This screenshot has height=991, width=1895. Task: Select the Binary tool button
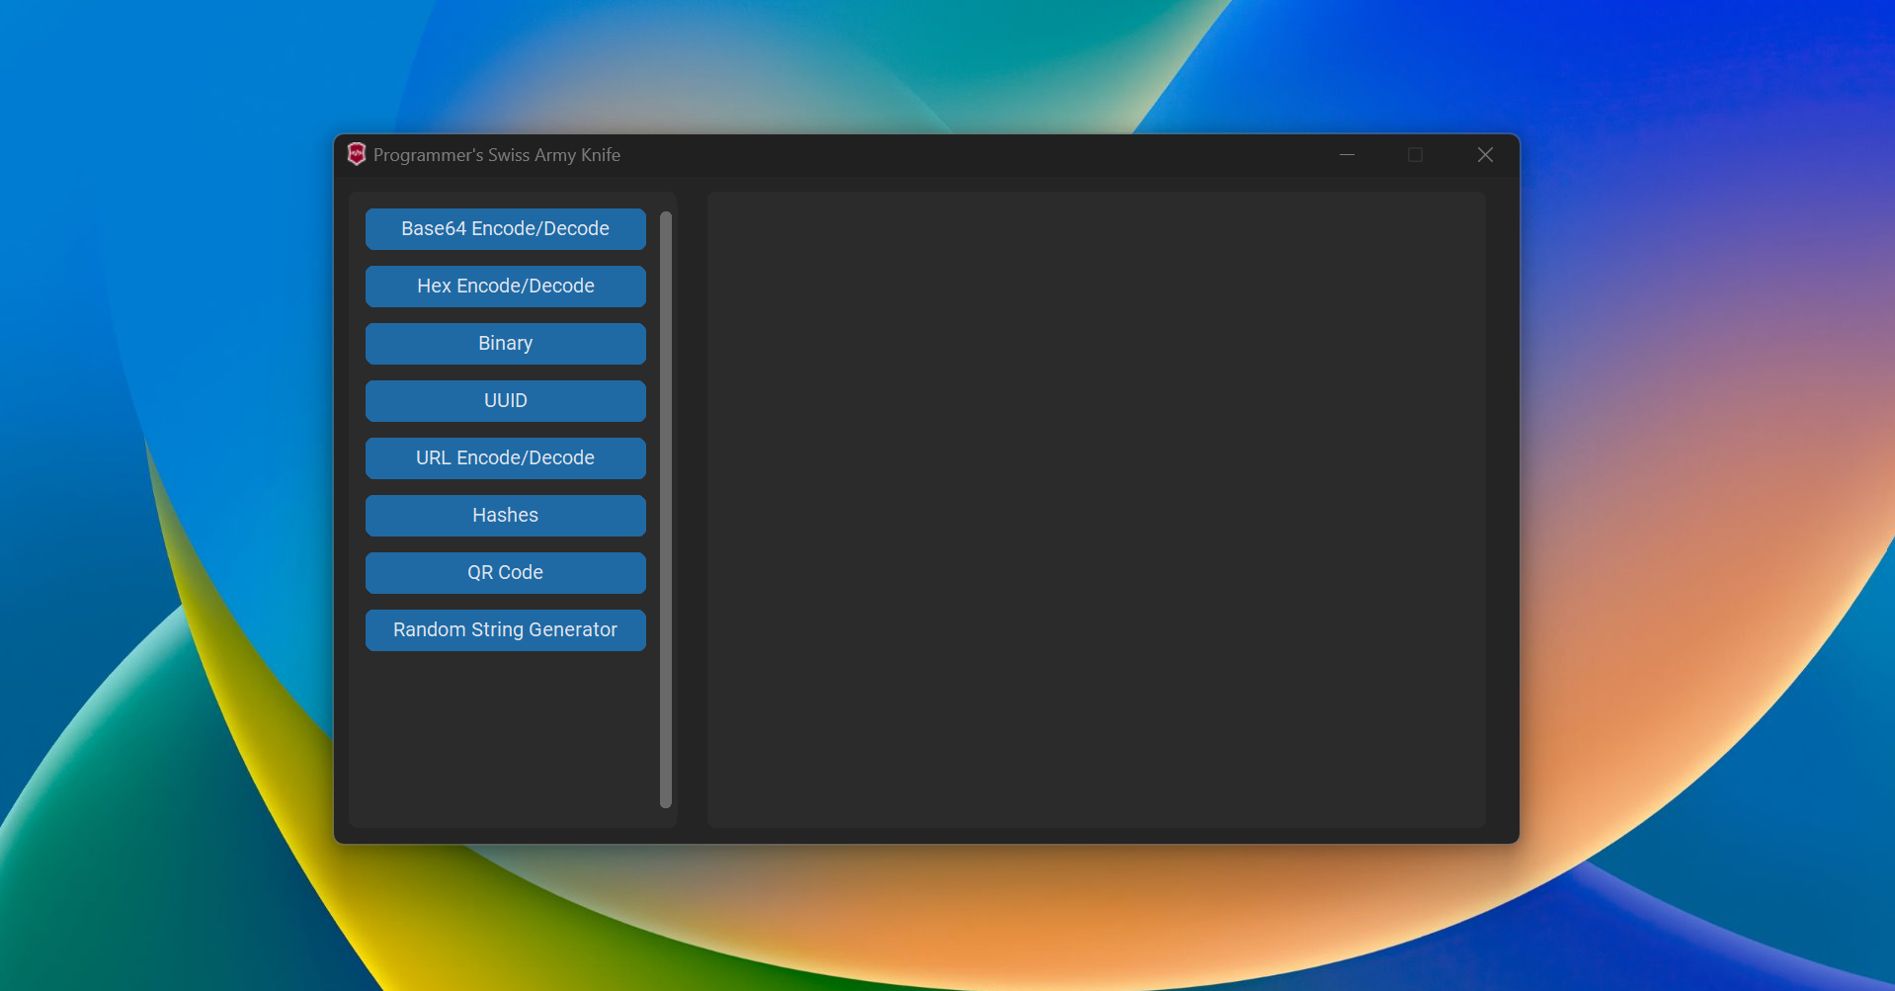click(x=505, y=344)
